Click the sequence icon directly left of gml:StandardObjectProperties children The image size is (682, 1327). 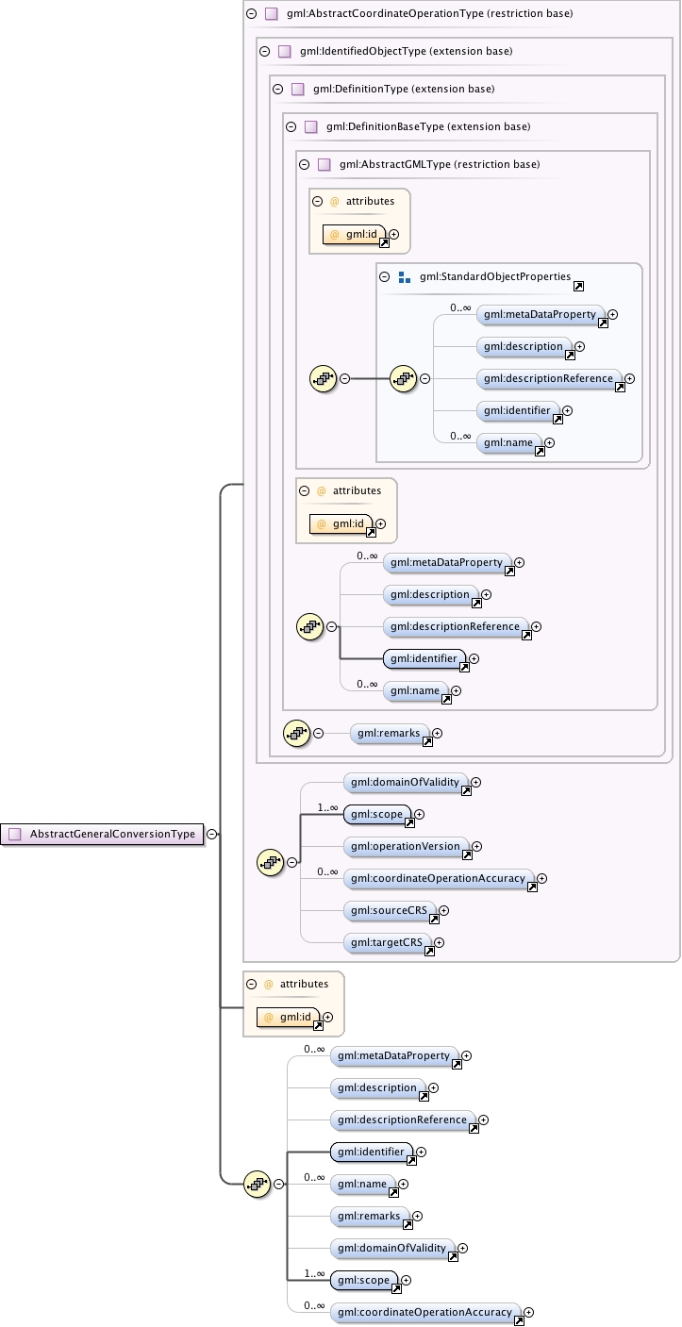[x=404, y=378]
